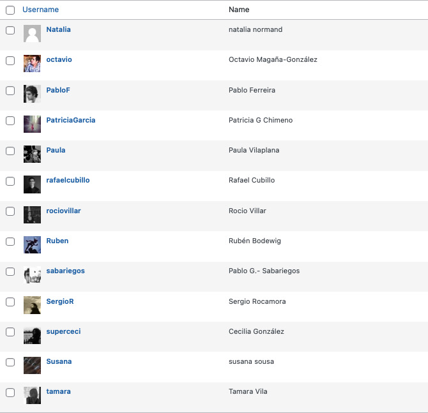The height and width of the screenshot is (413, 428).
Task: Check the box for user octavio
Action: [x=10, y=61]
